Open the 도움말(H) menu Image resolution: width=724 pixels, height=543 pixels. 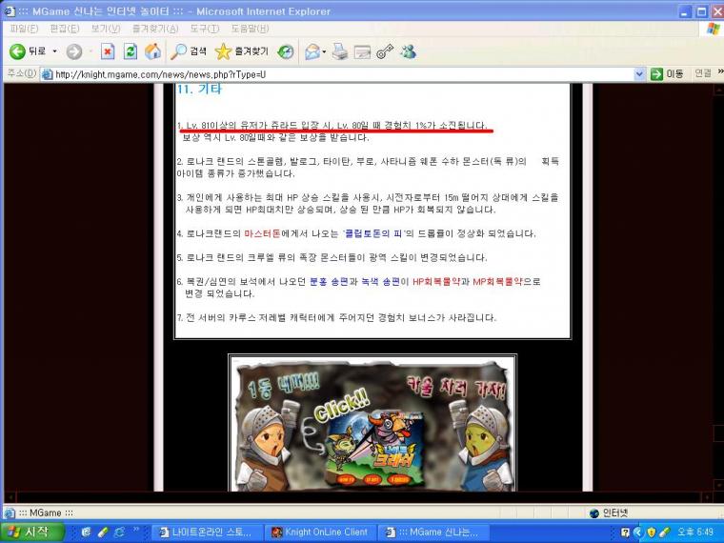pyautogui.click(x=250, y=29)
